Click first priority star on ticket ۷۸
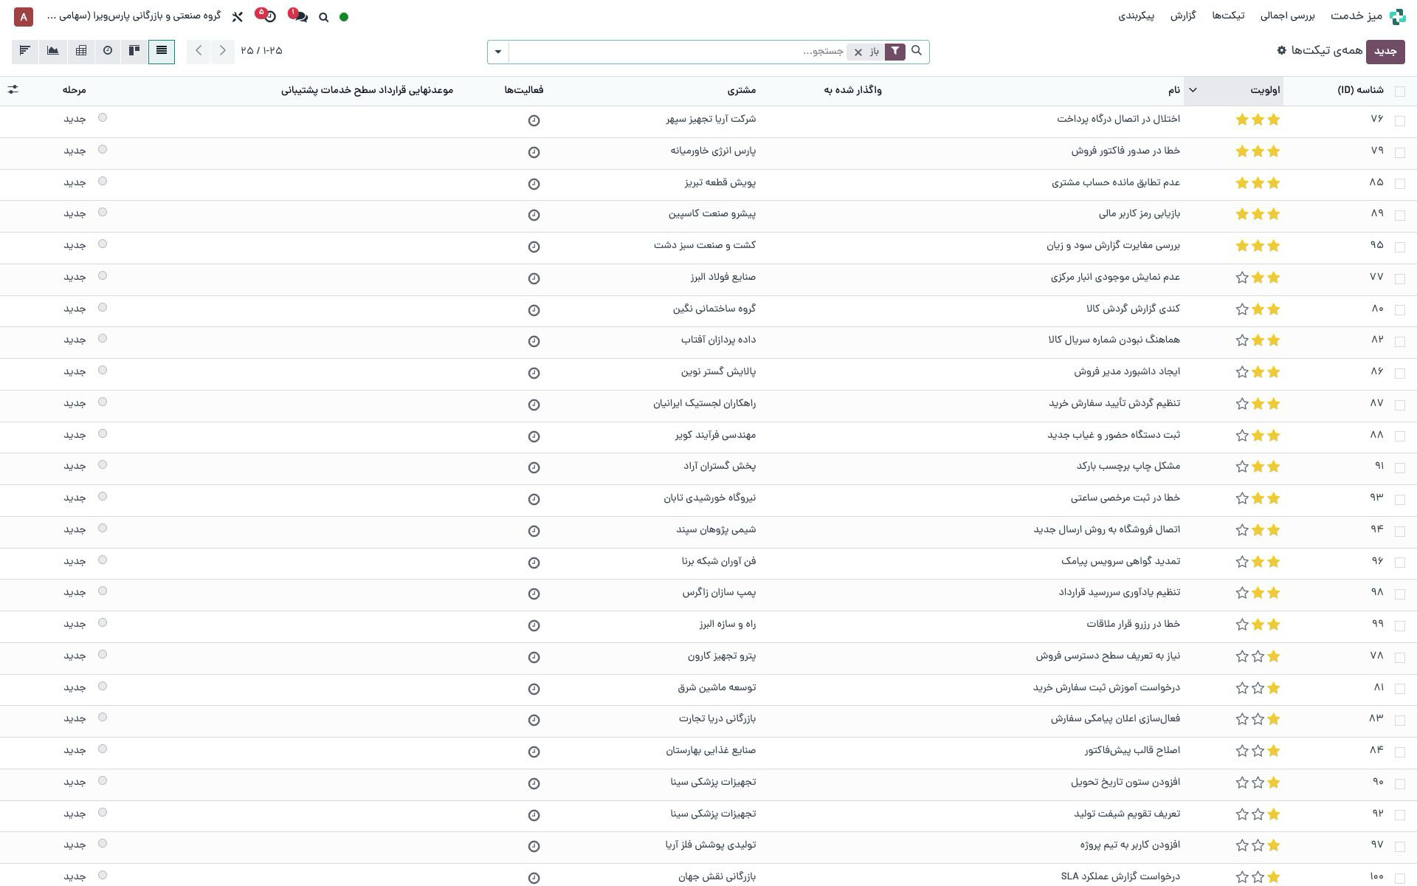Viewport: 1417px width, 886px height. [1273, 656]
